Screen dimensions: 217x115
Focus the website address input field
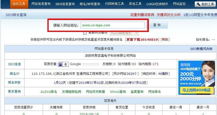[x=112, y=25]
